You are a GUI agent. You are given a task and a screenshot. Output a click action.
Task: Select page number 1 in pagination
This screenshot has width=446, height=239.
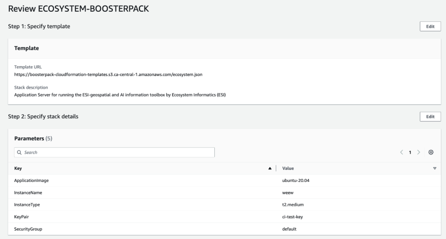[410, 152]
